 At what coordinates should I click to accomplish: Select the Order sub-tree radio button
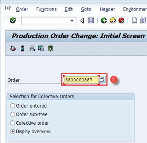pos(12,114)
